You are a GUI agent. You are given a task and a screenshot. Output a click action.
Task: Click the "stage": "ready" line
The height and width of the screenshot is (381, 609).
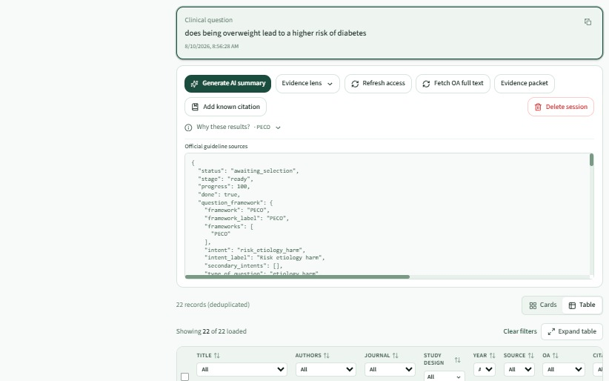click(x=225, y=179)
